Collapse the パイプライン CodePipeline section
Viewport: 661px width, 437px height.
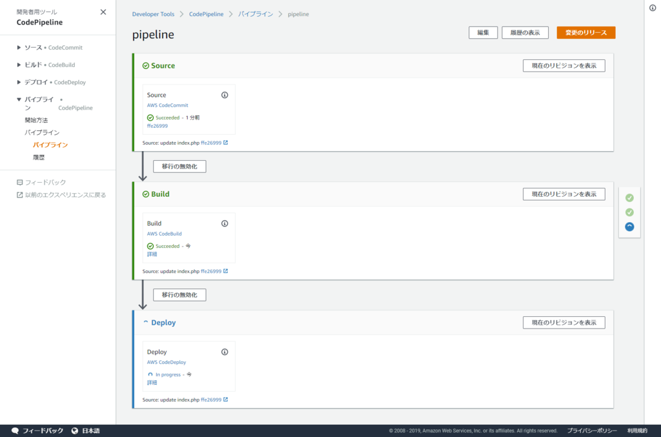[x=19, y=99]
